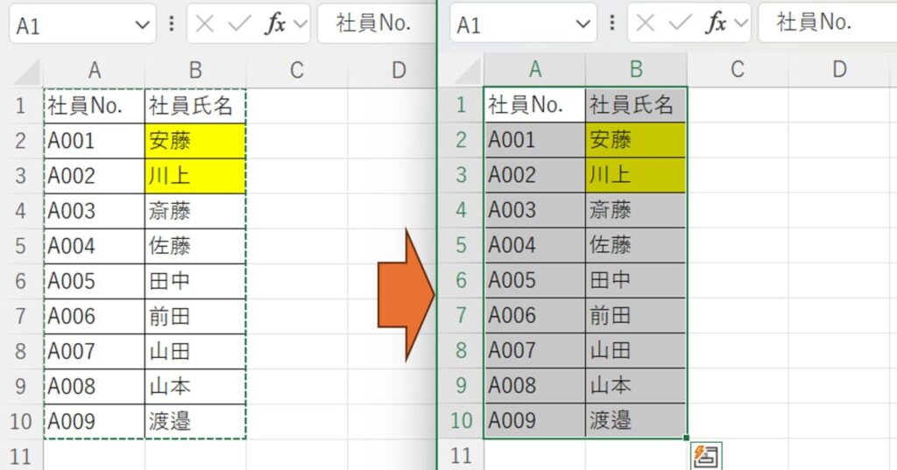This screenshot has width=897, height=470.
Task: Click cell A009 in left window
Action: pyautogui.click(x=95, y=422)
